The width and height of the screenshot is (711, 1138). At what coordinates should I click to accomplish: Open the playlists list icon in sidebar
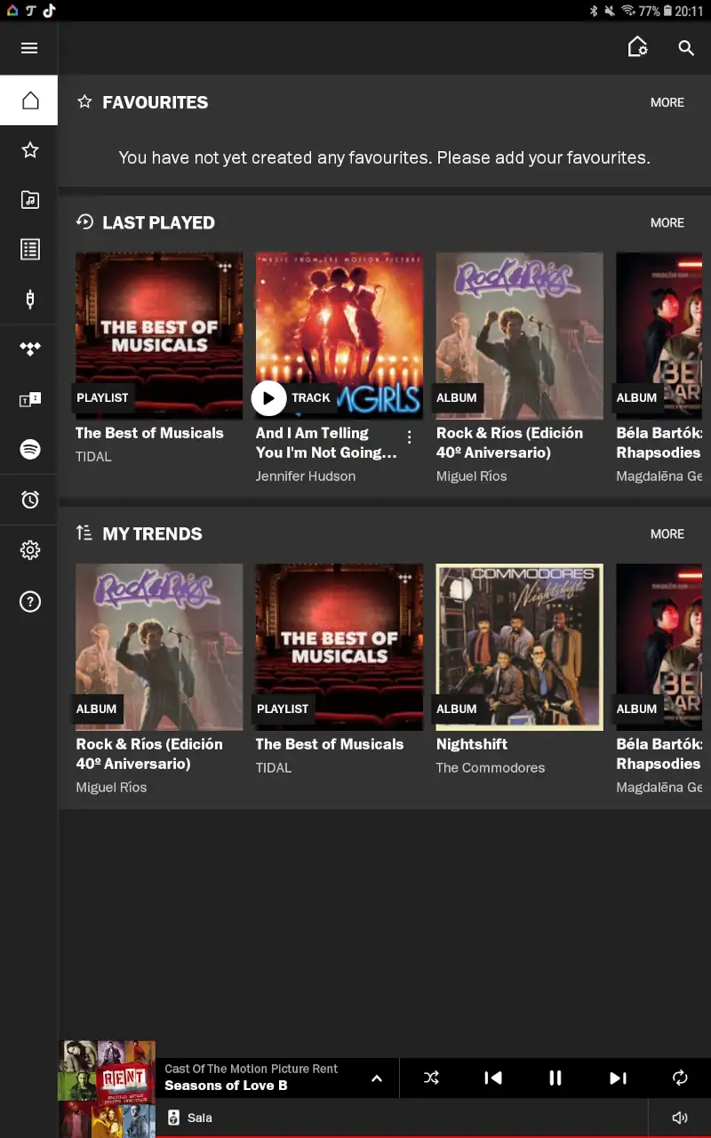click(x=29, y=249)
